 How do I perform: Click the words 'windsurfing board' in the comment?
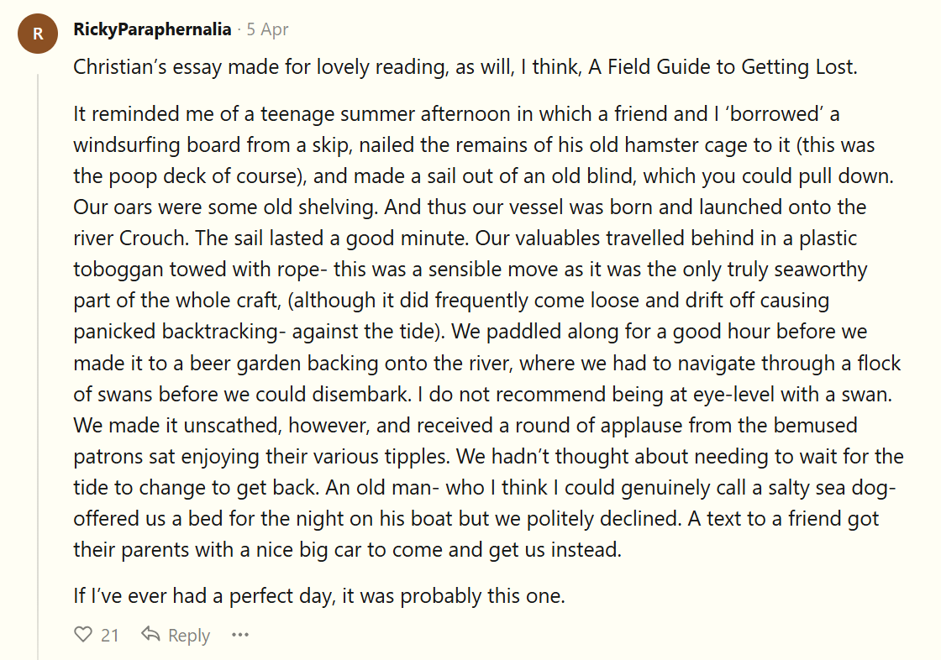click(156, 144)
